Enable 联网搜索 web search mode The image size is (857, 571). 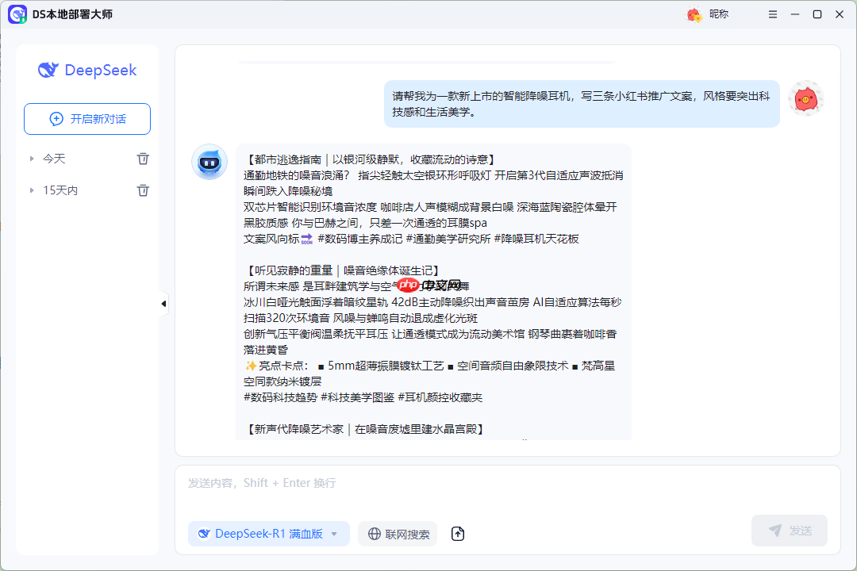[397, 534]
